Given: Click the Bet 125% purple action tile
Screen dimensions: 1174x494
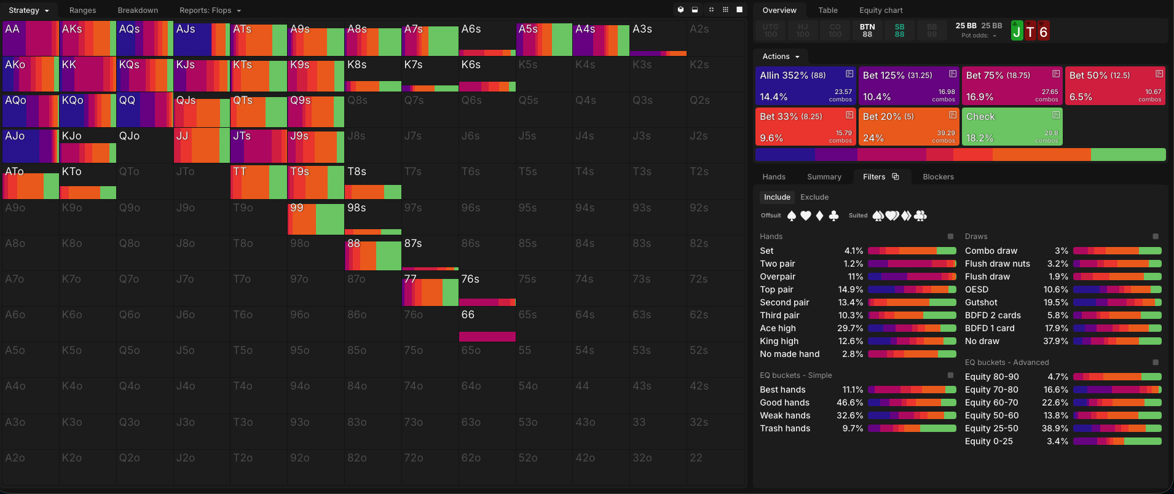Looking at the screenshot, I should pyautogui.click(x=908, y=86).
